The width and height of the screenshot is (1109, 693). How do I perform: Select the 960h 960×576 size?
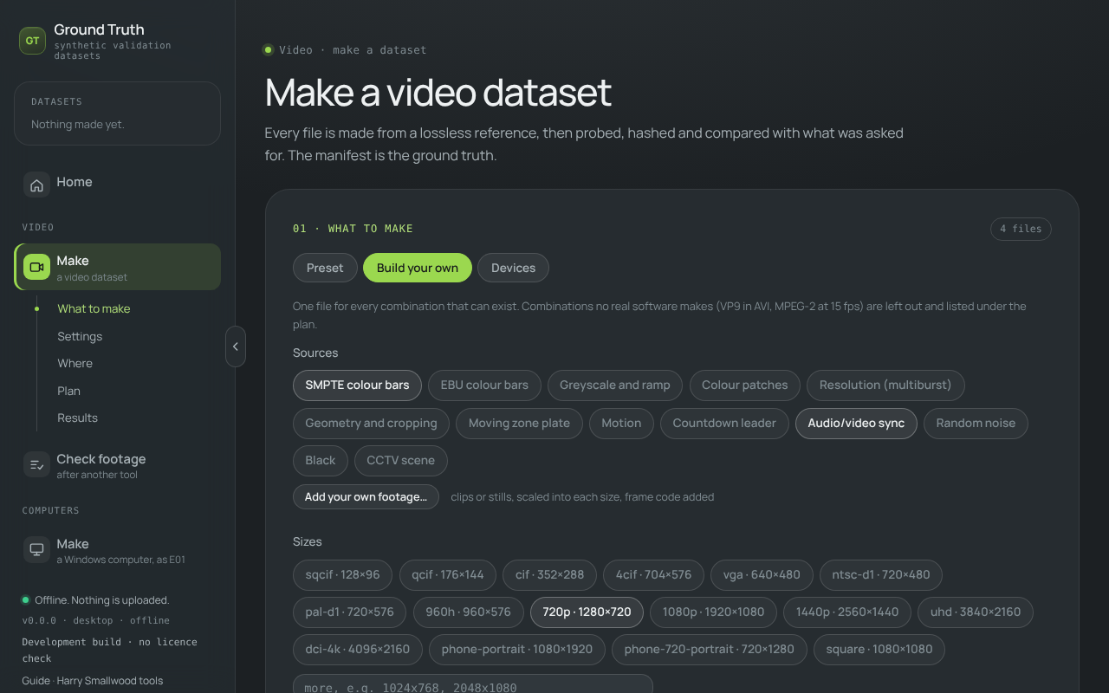(469, 612)
